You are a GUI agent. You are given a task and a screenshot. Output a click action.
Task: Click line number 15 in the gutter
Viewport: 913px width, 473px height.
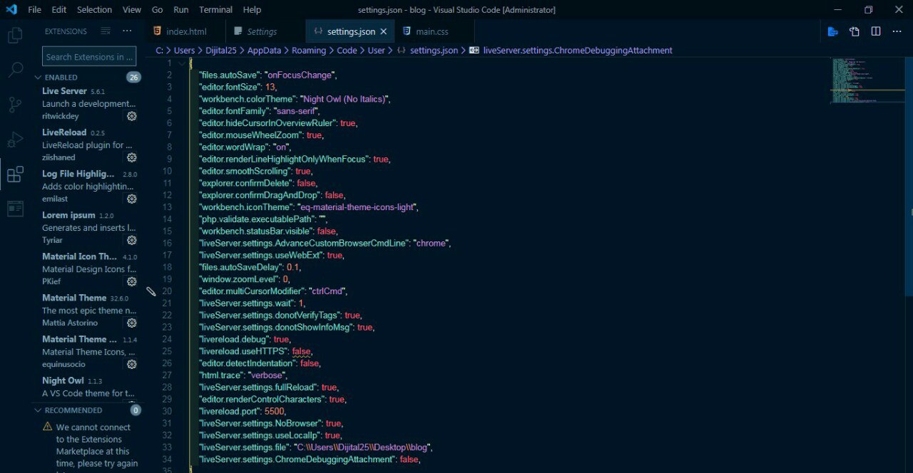click(x=167, y=231)
